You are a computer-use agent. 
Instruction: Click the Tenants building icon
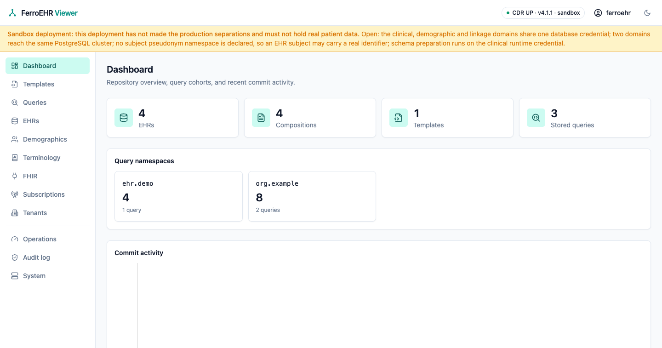[x=15, y=213]
